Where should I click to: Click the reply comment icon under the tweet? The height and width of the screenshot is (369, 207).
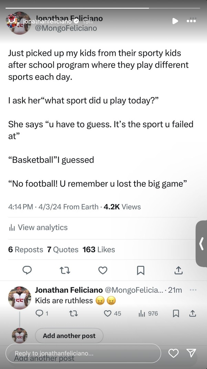pos(27,271)
